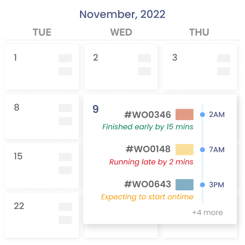
Task: Select the 2AM timeline dot
Action: [203, 115]
